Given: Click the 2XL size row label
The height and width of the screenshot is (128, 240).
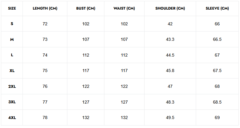Looking at the screenshot, I should point(12,86).
